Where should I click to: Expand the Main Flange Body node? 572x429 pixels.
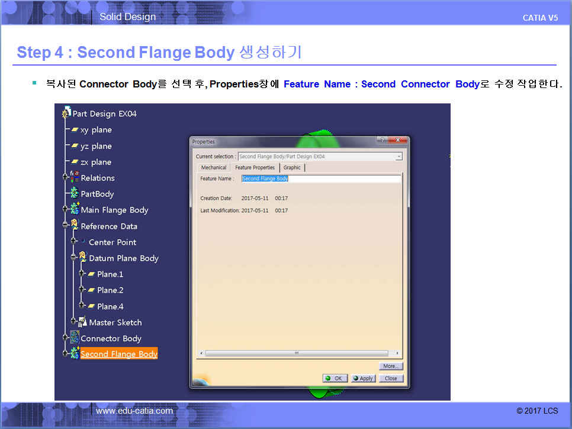pos(65,210)
